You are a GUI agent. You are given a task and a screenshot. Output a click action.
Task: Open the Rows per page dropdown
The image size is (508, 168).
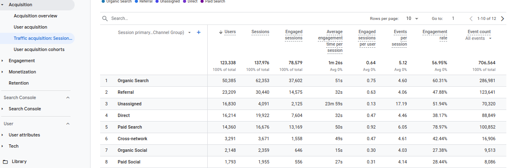[412, 19]
